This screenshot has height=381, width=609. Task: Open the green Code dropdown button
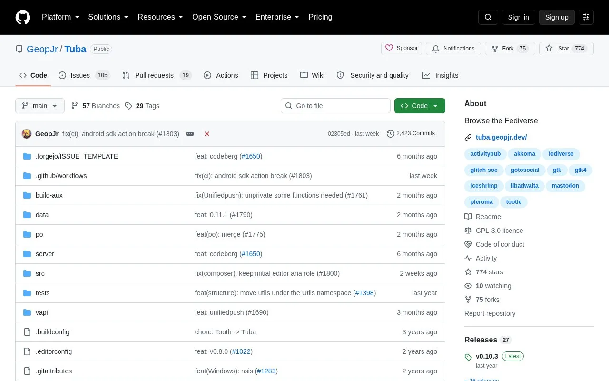[420, 106]
